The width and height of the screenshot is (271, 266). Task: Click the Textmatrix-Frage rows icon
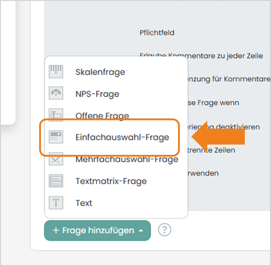(x=56, y=181)
